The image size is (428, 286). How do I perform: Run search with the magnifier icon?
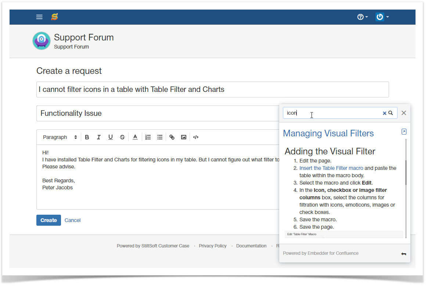tap(391, 113)
